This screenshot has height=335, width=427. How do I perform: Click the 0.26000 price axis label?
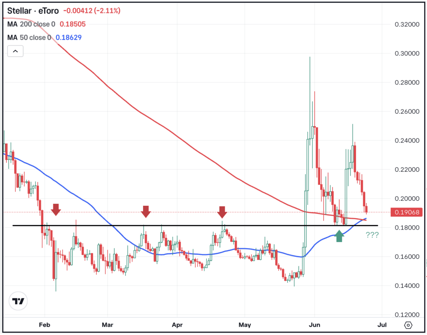(x=407, y=112)
